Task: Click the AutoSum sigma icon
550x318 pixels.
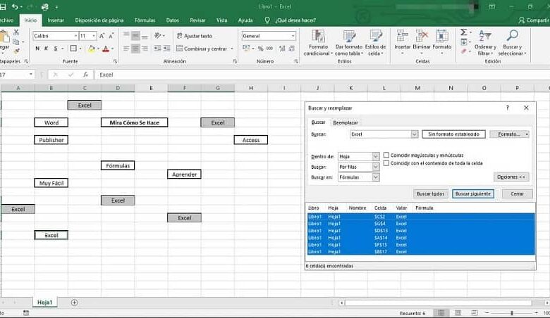Action: point(464,32)
